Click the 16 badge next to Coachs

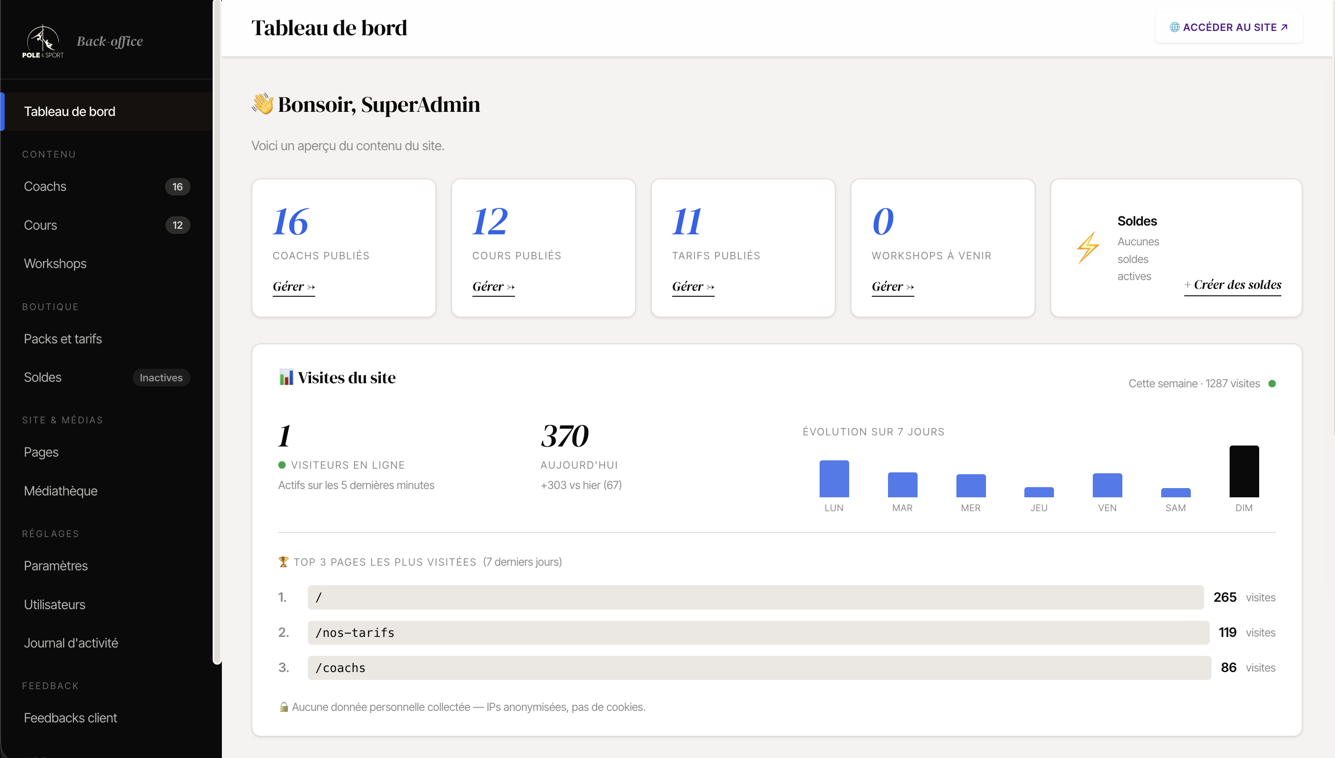pyautogui.click(x=178, y=187)
